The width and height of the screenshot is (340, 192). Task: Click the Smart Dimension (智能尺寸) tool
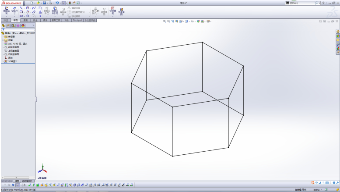pyautogui.click(x=14, y=10)
